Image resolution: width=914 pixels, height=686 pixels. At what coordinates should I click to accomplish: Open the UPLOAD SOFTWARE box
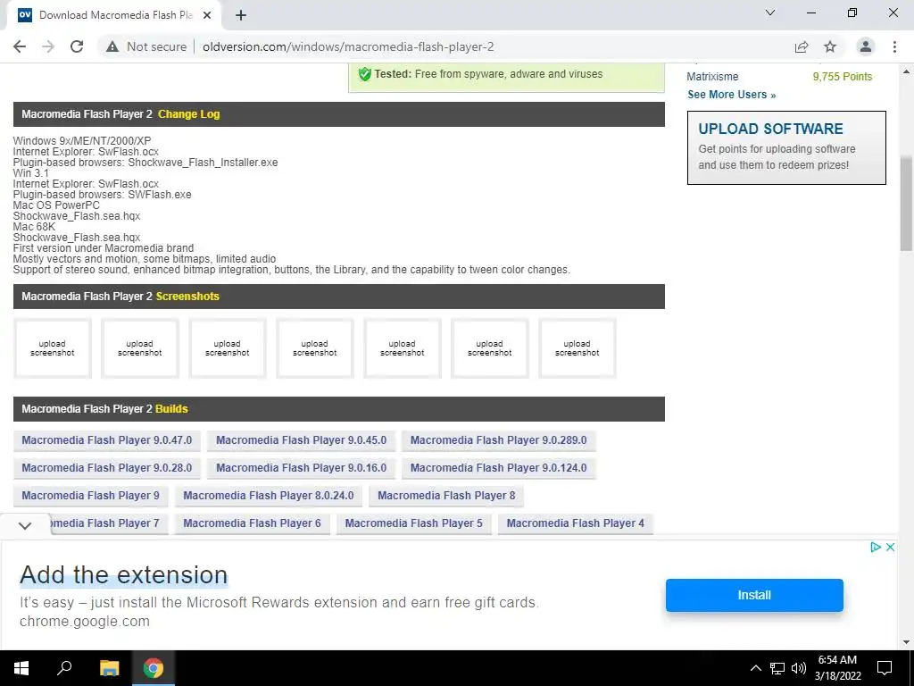click(x=786, y=147)
